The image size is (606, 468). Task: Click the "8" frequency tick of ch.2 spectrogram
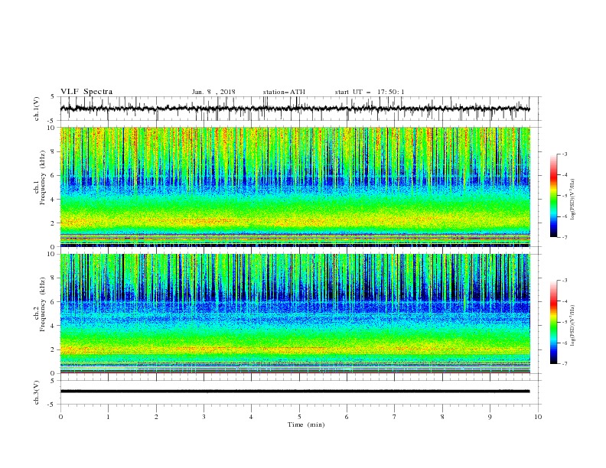pos(53,278)
